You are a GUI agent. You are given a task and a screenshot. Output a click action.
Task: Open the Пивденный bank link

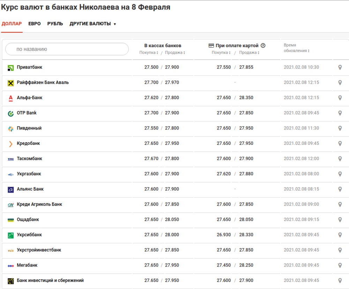tap(29, 128)
